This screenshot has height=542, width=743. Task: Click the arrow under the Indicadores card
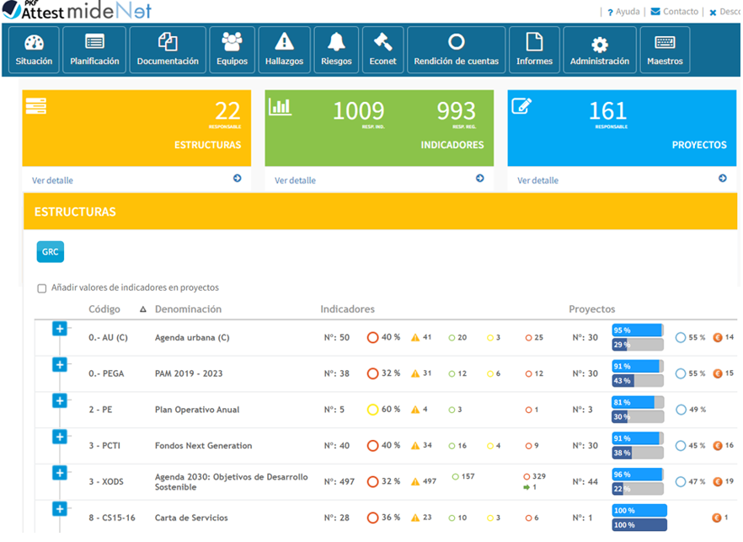click(480, 179)
